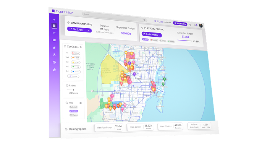
Task: Open the campaigns megaphone icon in sidebar
Action: click(54, 33)
